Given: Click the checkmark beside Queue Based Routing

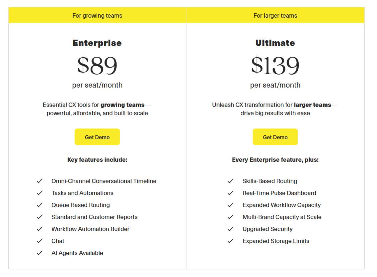Looking at the screenshot, I should 40,205.
